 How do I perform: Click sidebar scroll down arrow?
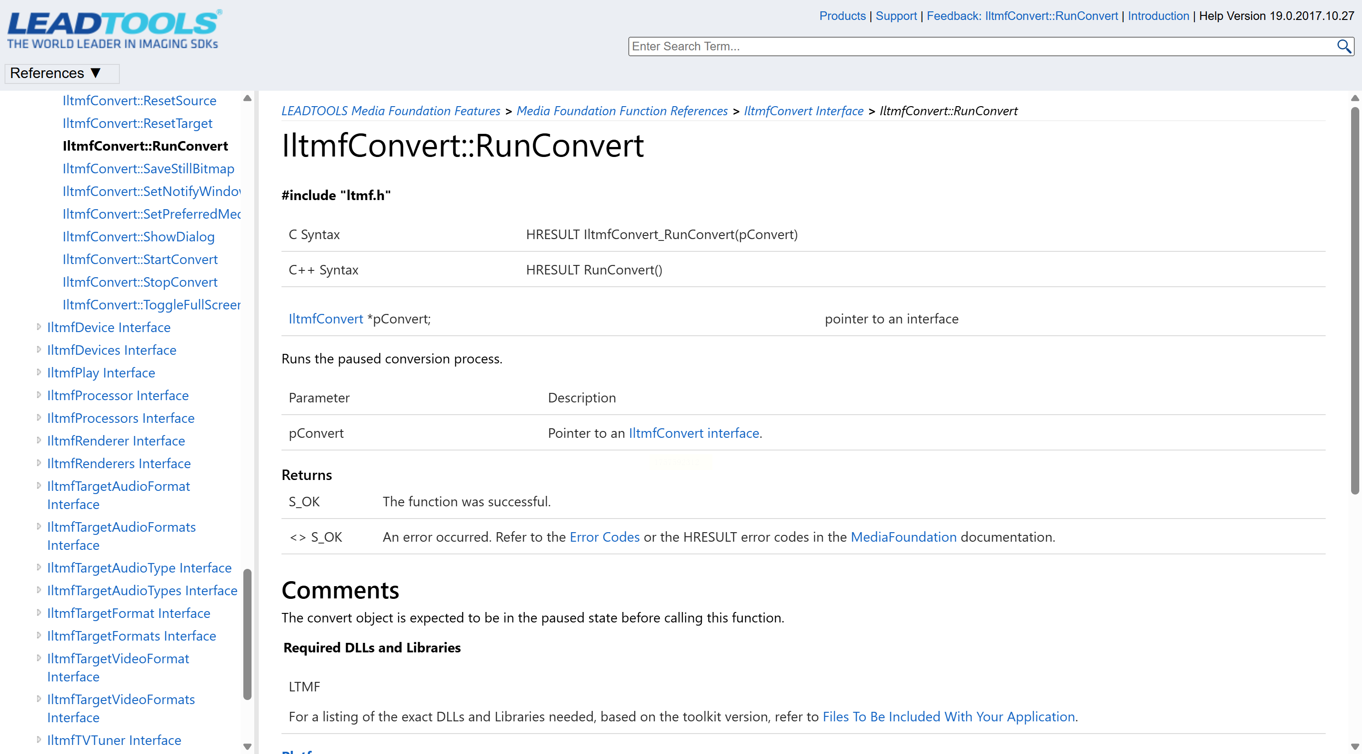click(x=247, y=746)
